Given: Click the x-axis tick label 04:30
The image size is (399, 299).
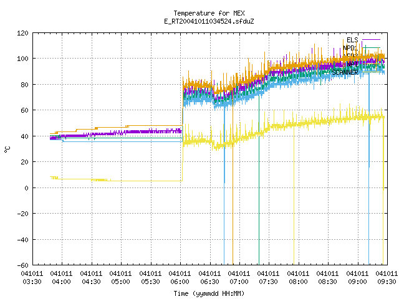Looking at the screenshot, I should [91, 282].
